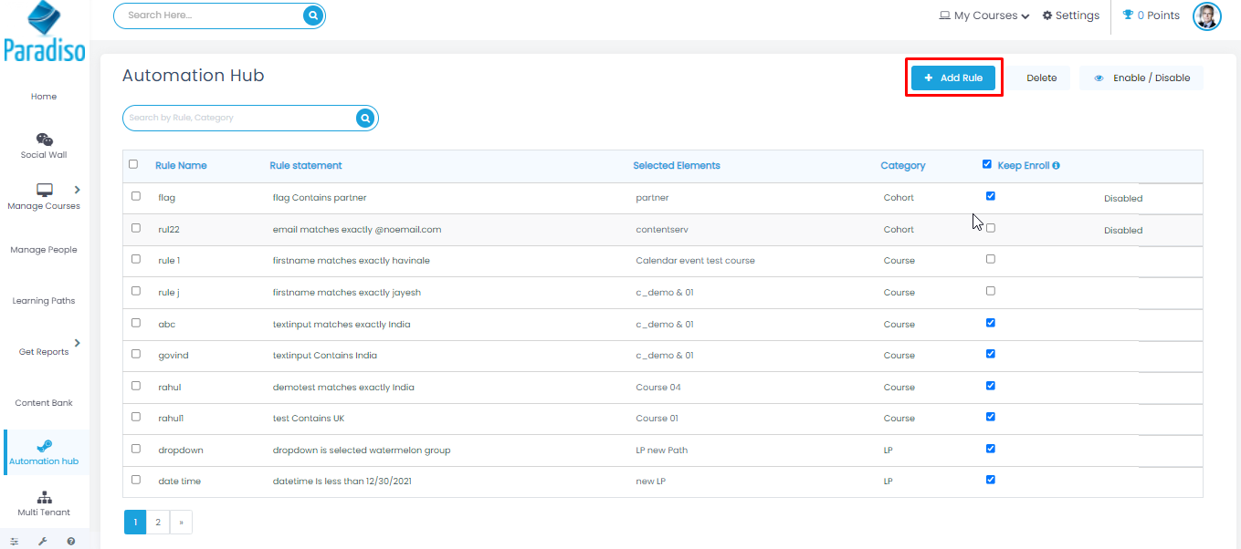Expand the My Courses dropdown

(984, 16)
